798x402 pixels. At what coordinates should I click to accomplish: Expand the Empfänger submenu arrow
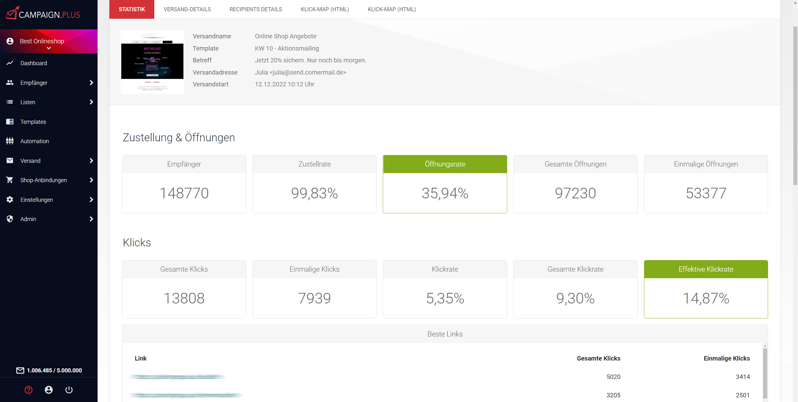(91, 83)
